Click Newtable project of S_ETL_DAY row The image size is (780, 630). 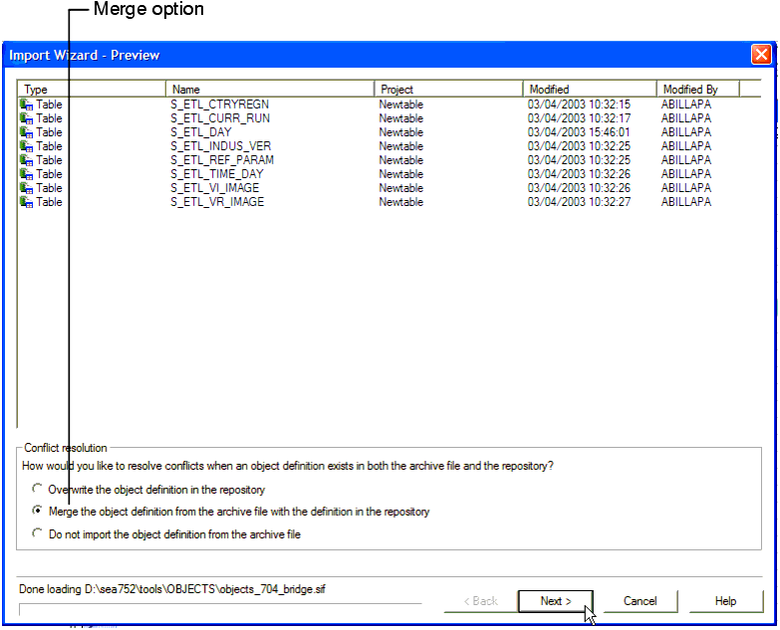click(400, 132)
